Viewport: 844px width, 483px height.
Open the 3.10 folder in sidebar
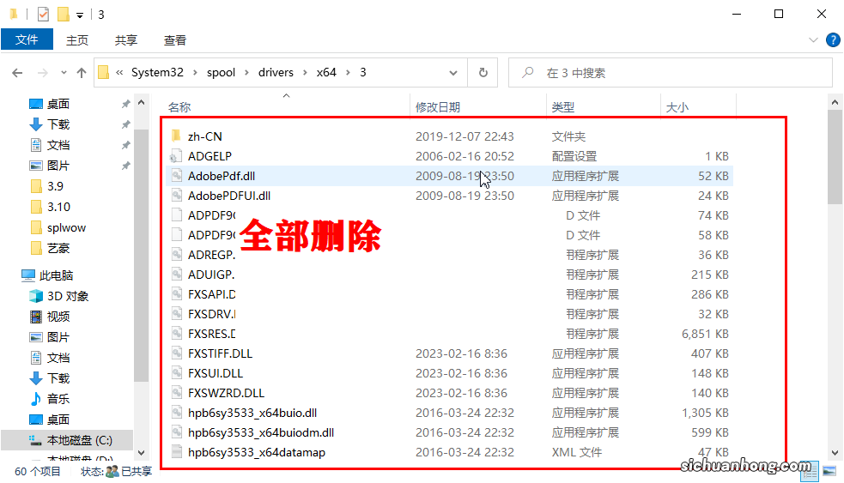58,207
